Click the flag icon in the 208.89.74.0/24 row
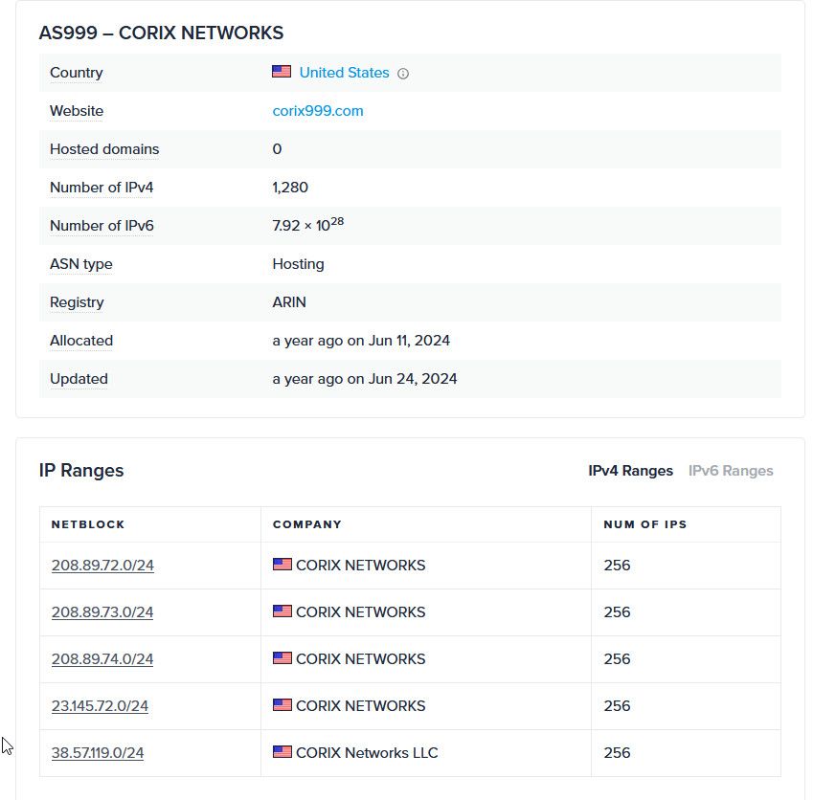836x800 pixels. [282, 657]
